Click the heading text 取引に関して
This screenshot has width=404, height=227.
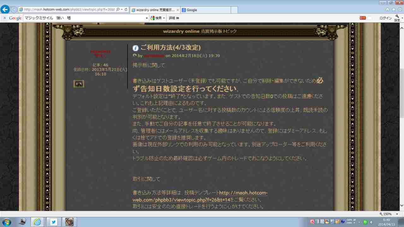pos(146,179)
